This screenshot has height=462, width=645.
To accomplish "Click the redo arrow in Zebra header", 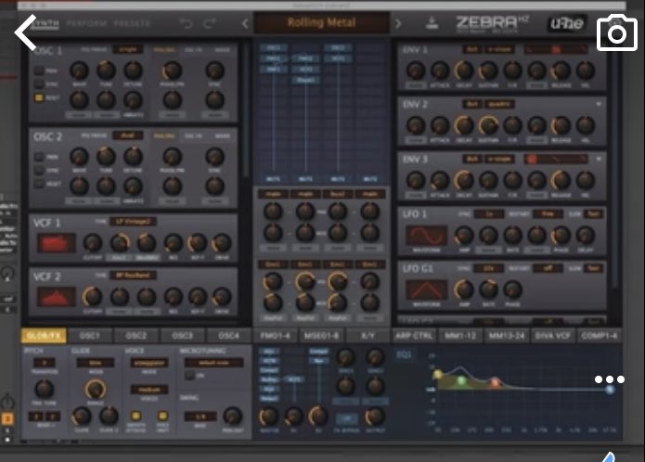I will click(x=209, y=23).
